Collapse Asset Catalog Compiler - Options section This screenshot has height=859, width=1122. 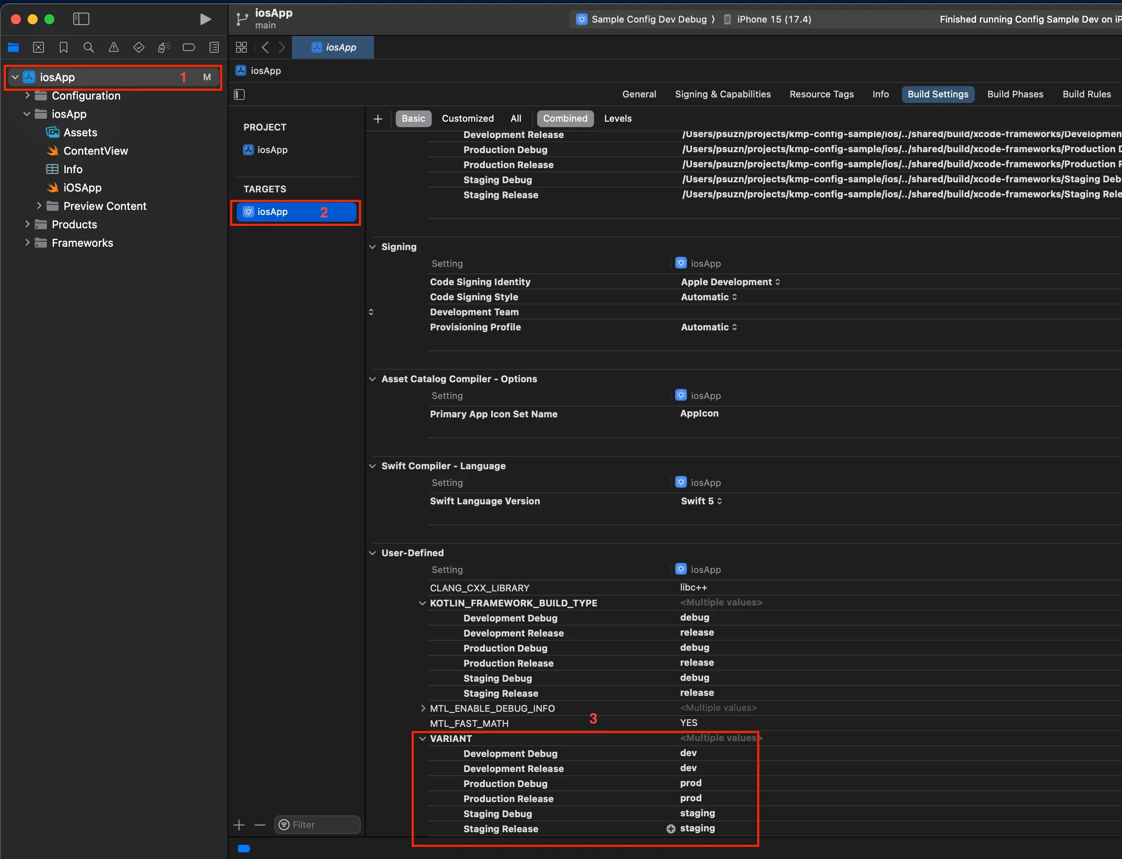pos(372,379)
